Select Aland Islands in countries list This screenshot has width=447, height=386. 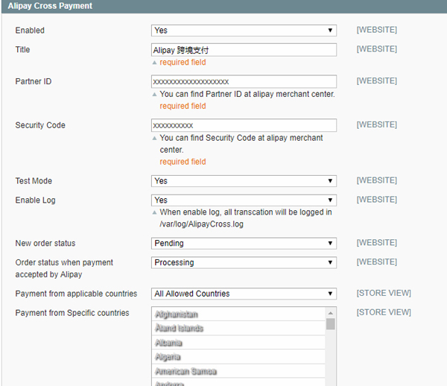(179, 329)
